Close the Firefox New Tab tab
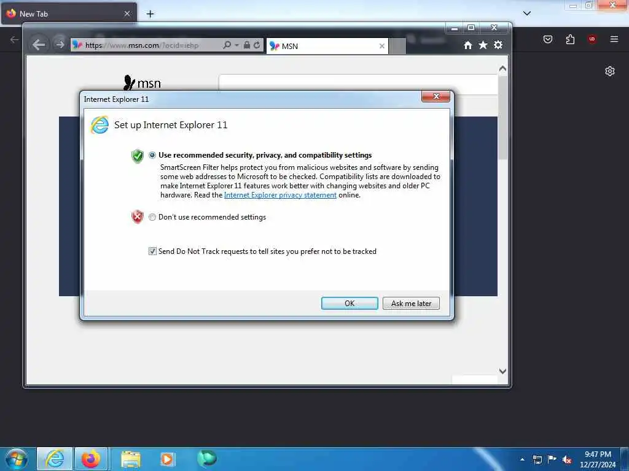This screenshot has width=629, height=471. click(127, 13)
